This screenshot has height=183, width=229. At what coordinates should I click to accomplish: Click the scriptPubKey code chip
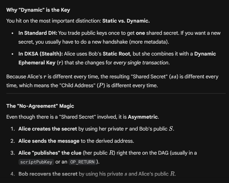pyautogui.click(x=36, y=162)
